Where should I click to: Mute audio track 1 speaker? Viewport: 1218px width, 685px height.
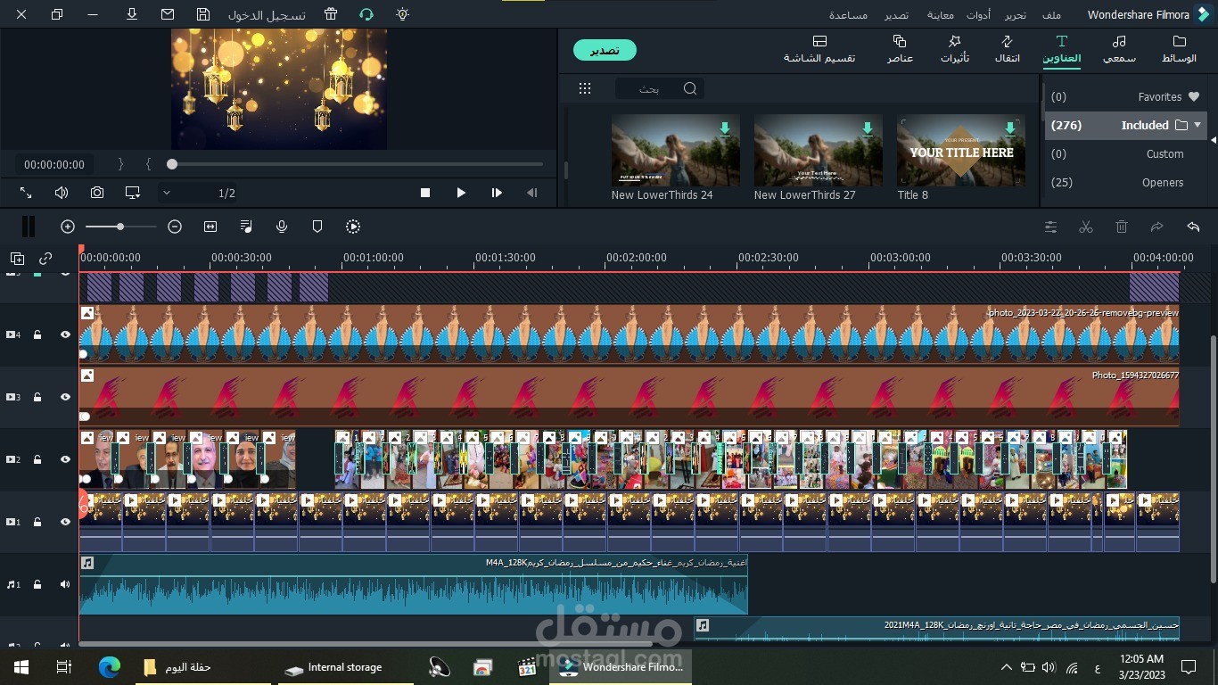tap(65, 584)
